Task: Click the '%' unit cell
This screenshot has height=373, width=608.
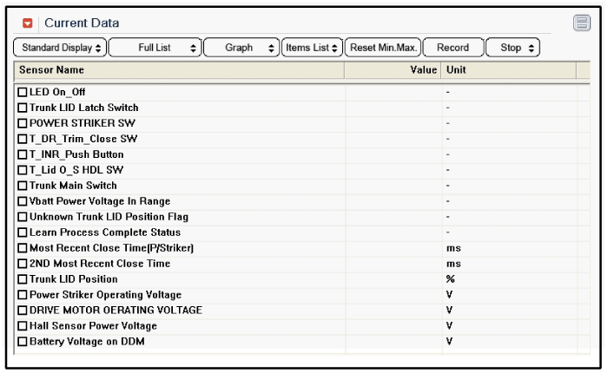Action: click(x=450, y=279)
